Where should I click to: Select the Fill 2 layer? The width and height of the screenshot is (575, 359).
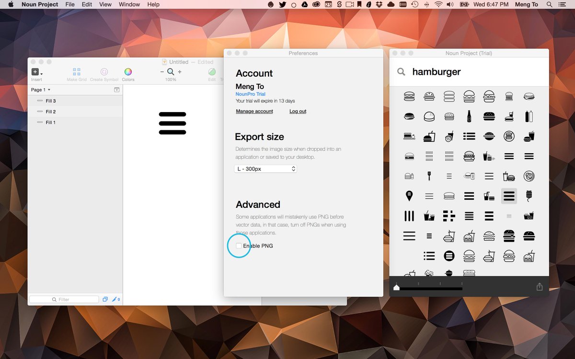click(75, 112)
